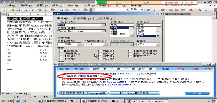Image resolution: width=217 pixels, height=103 pixels.
Task: Click the Open folder icon in the toolbar
Action: click(x=12, y=10)
